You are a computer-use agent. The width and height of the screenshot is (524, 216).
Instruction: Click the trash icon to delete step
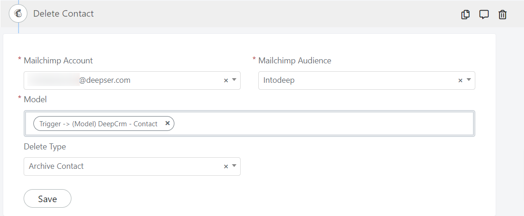point(502,15)
